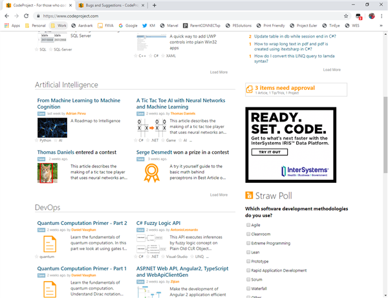Viewport: 388px width, 298px height.
Task: Load more questions in the right column
Action: coord(332,70)
